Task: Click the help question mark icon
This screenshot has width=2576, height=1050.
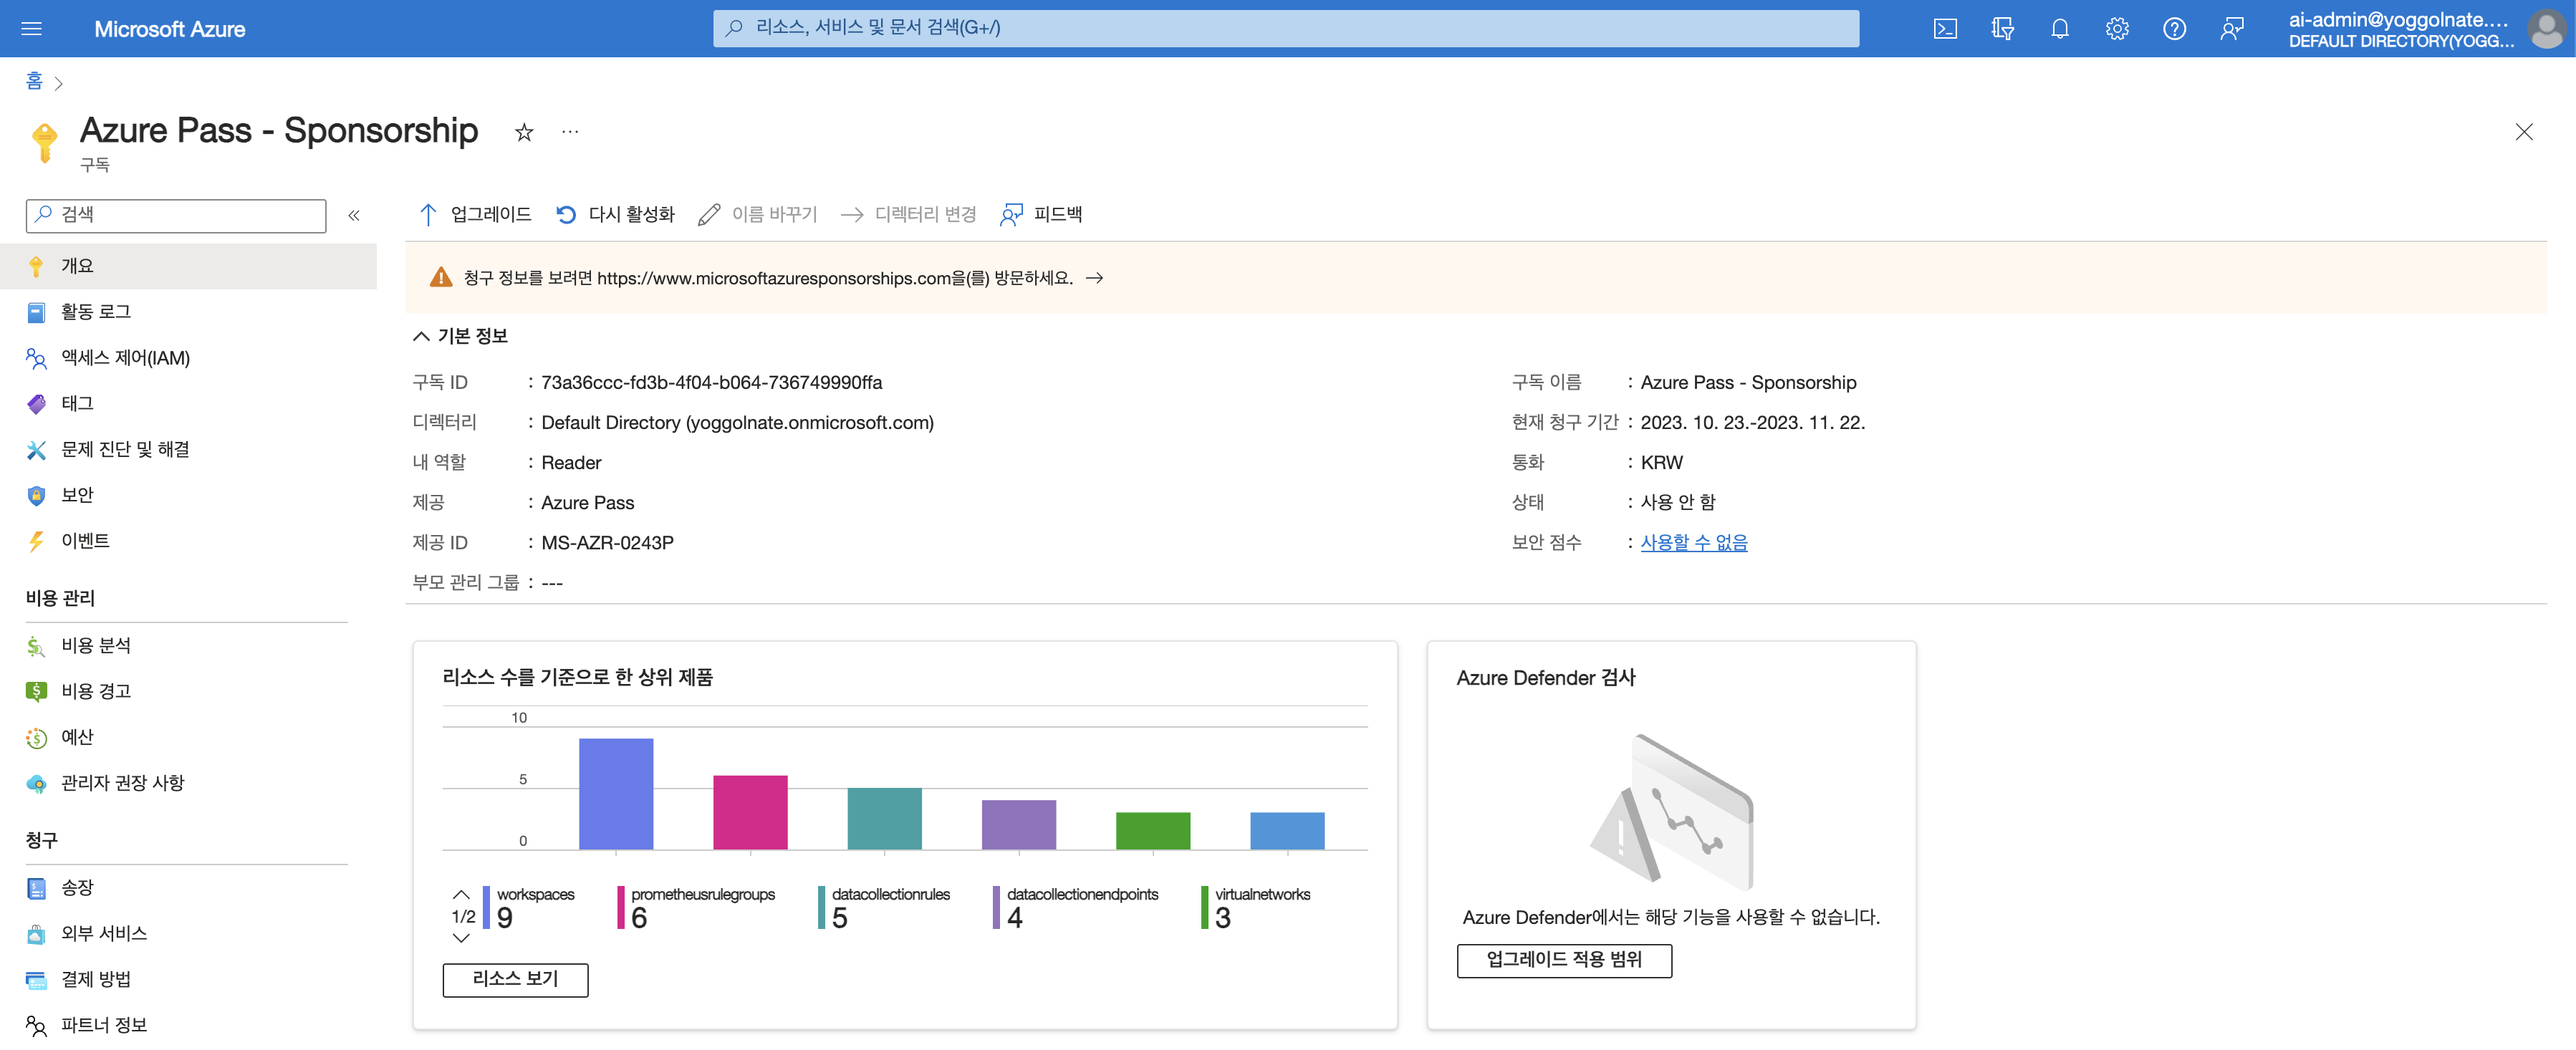Action: [2173, 29]
